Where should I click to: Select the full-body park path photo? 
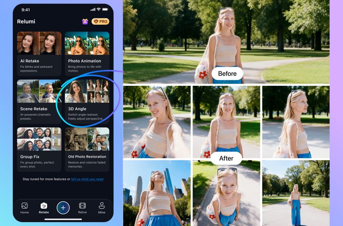pos(295,193)
